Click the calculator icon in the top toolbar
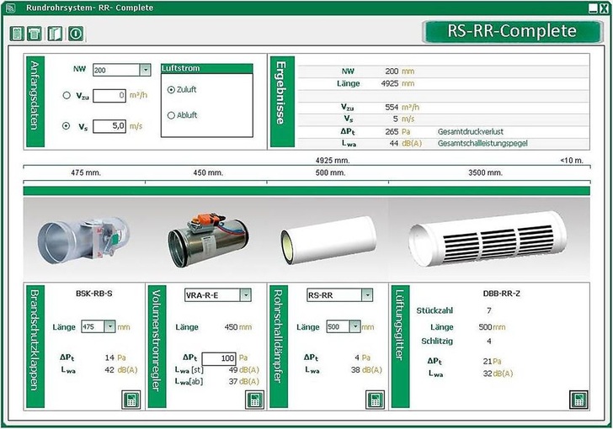This screenshot has height=429, width=613. coord(18,34)
